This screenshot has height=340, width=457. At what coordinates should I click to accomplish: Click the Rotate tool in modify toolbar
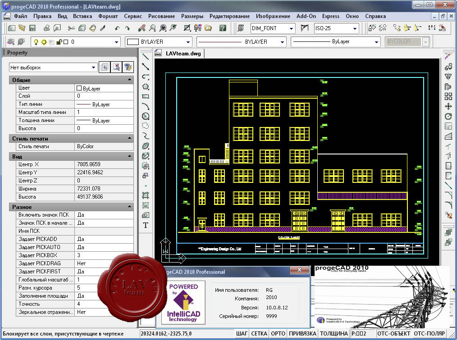pos(448,116)
